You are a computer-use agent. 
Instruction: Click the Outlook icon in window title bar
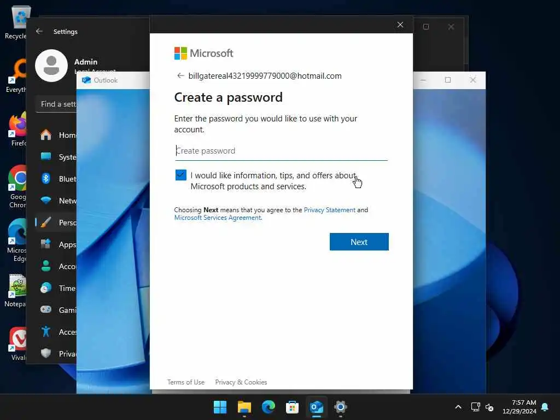coord(86,80)
